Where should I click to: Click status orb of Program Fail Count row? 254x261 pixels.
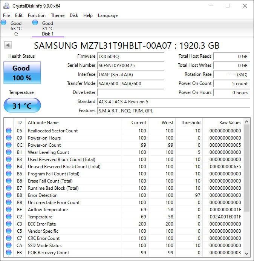click(9, 173)
